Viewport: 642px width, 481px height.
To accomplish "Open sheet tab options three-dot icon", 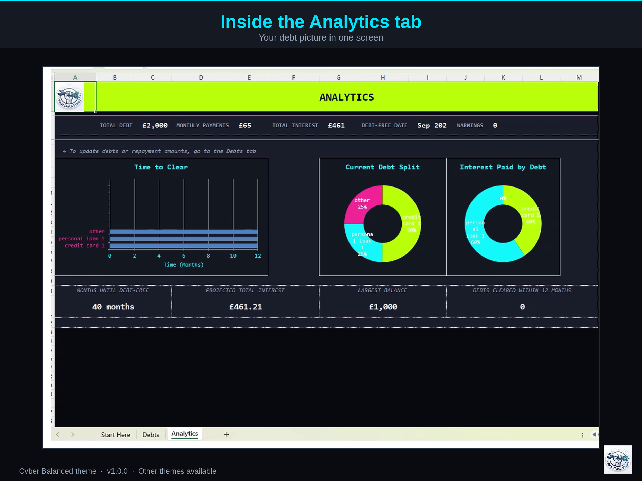I will (582, 435).
